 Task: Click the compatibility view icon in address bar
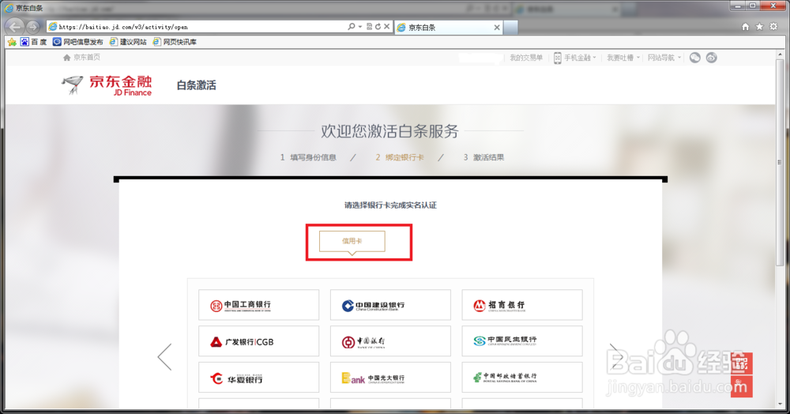coord(369,27)
